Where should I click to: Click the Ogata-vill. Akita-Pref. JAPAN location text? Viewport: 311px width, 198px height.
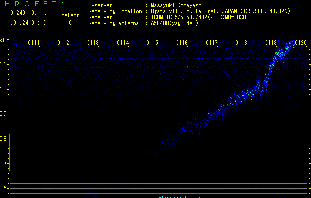pos(221,11)
